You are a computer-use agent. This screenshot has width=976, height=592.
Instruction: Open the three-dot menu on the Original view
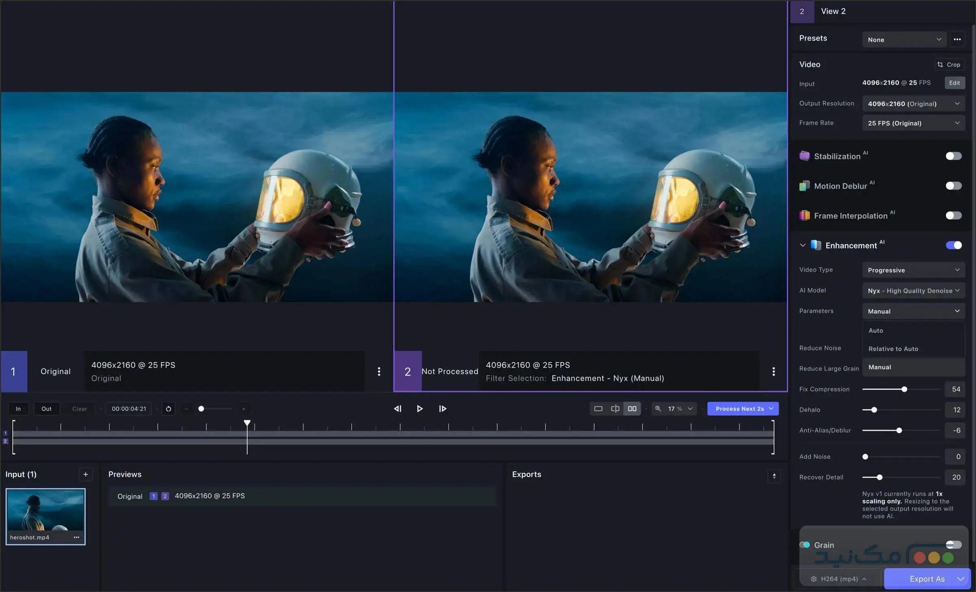coord(379,371)
